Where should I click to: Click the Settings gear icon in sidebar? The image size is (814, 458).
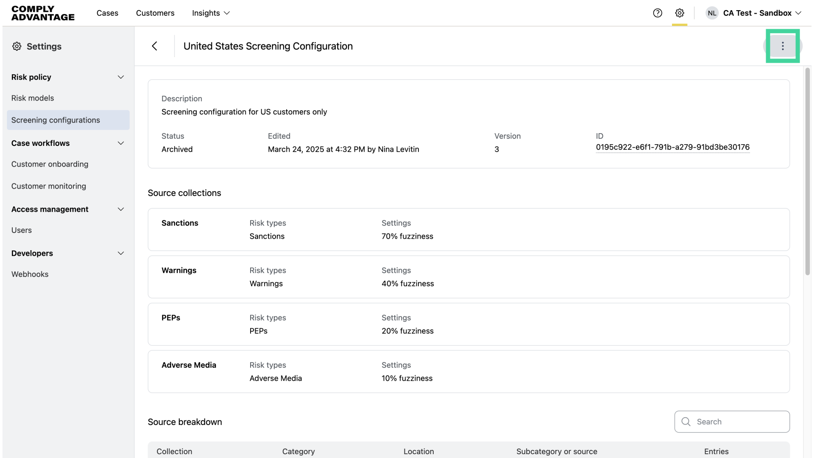tap(17, 46)
